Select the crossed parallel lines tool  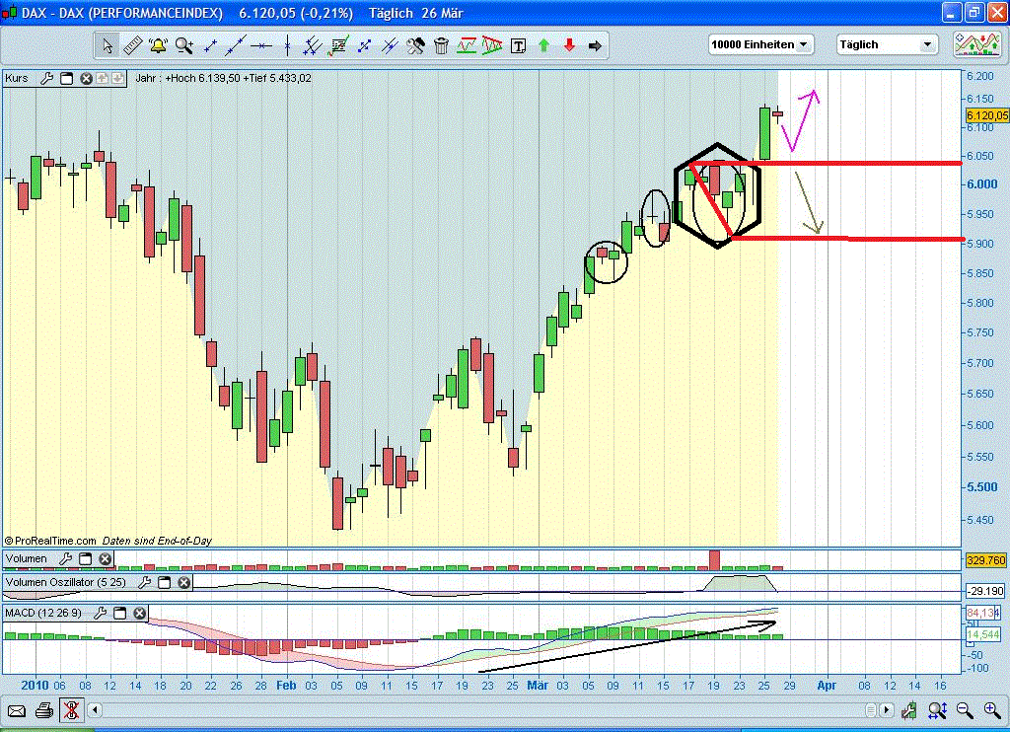pyautogui.click(x=390, y=45)
